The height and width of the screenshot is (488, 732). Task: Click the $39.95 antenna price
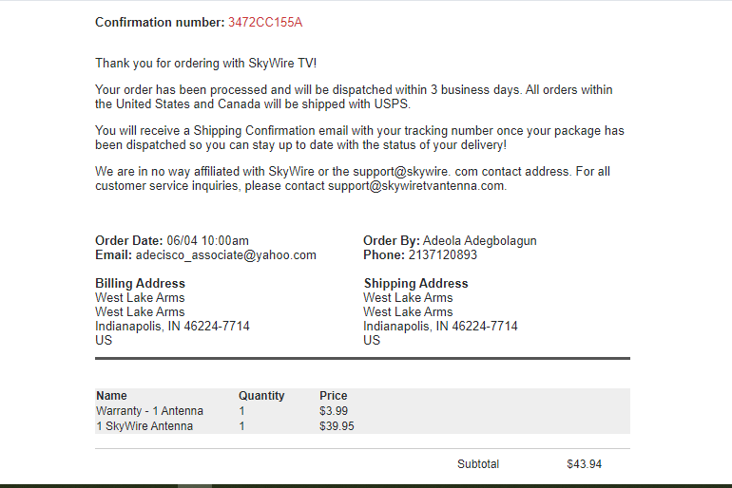click(x=337, y=426)
